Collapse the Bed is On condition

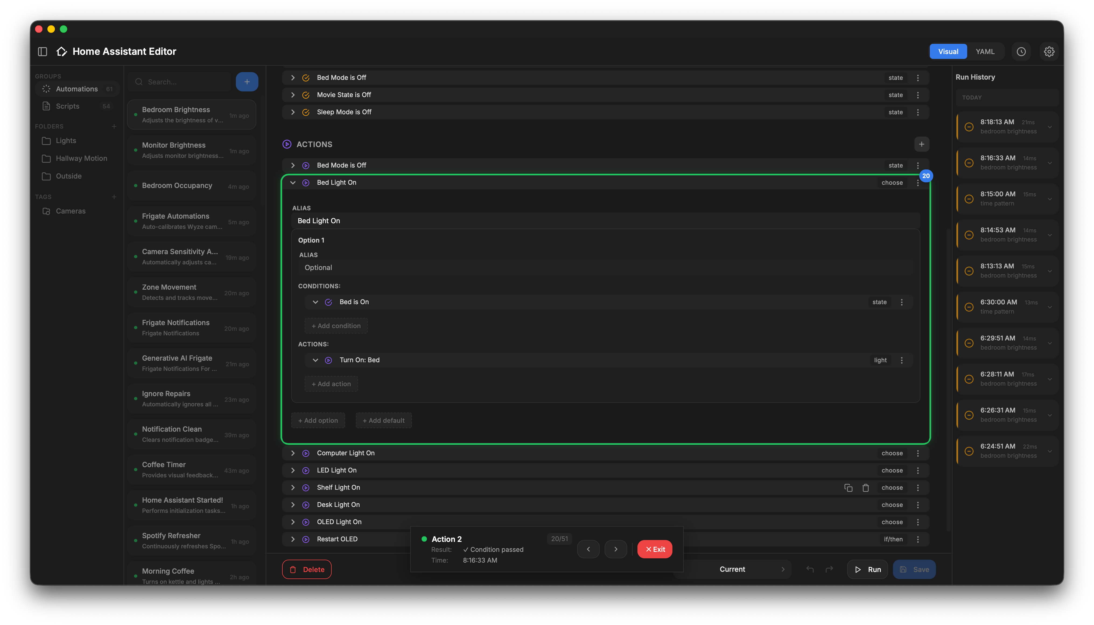[x=315, y=302]
